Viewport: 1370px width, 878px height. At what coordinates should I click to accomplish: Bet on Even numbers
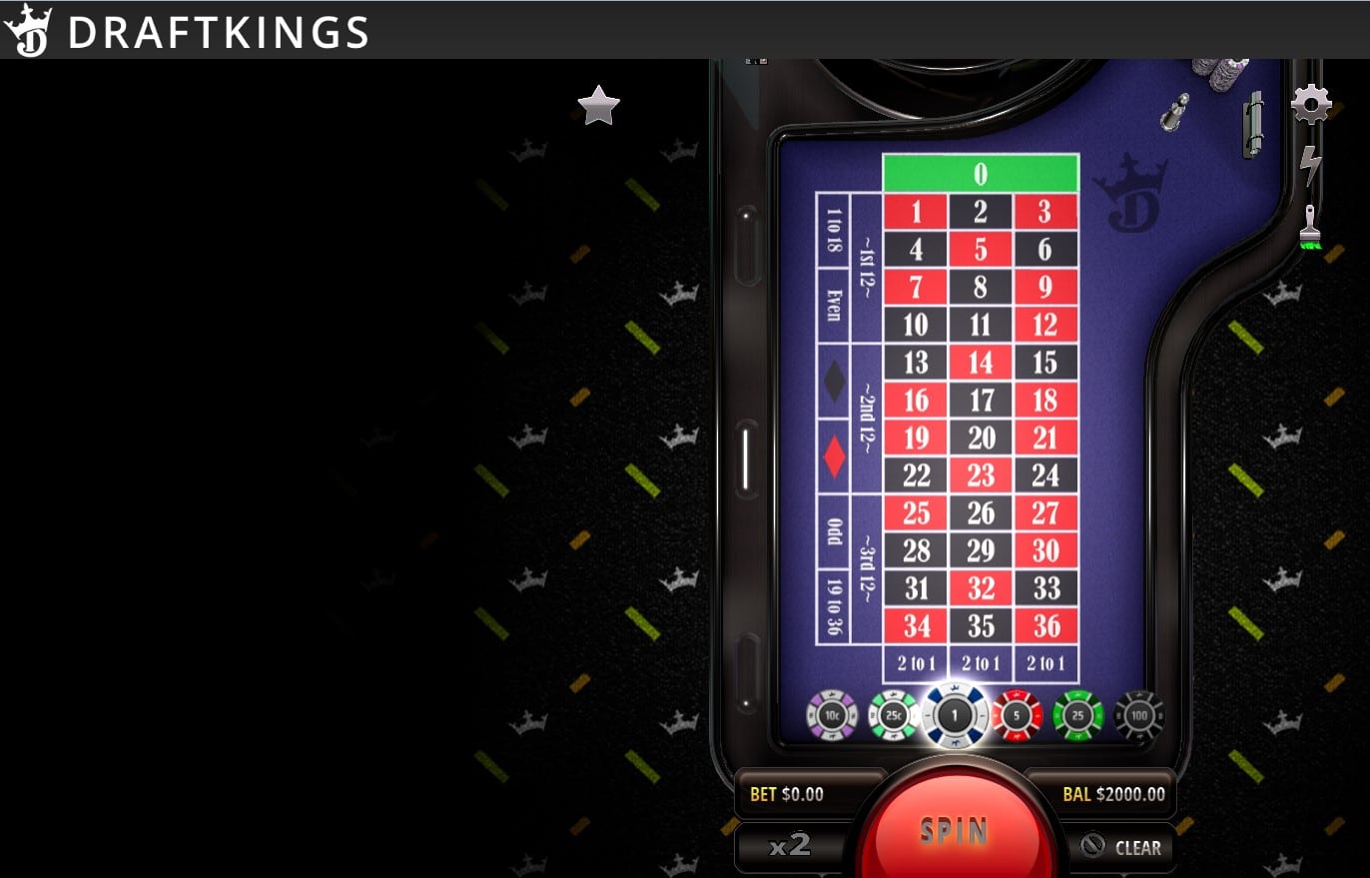pyautogui.click(x=834, y=307)
